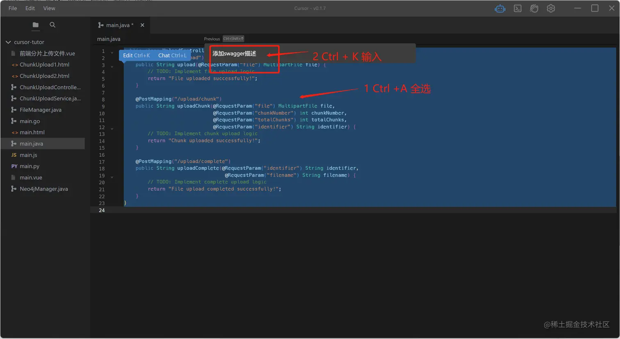
Task: Open Cursor settings via the gear icon
Action: [551, 8]
